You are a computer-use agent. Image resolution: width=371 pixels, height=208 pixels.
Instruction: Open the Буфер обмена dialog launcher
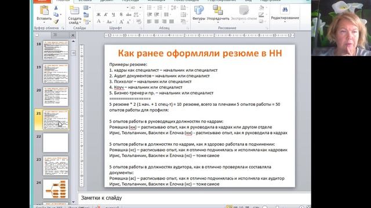coord(63,28)
